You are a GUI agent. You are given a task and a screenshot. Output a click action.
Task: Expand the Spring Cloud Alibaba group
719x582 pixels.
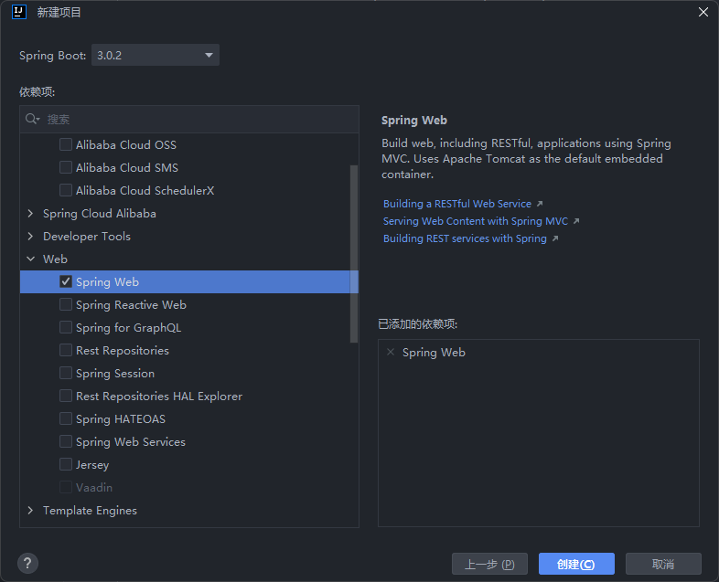pyautogui.click(x=31, y=214)
